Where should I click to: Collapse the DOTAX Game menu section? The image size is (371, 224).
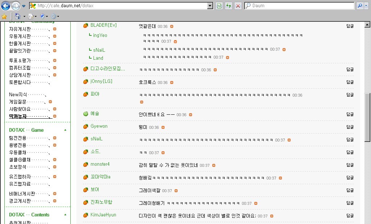65,130
